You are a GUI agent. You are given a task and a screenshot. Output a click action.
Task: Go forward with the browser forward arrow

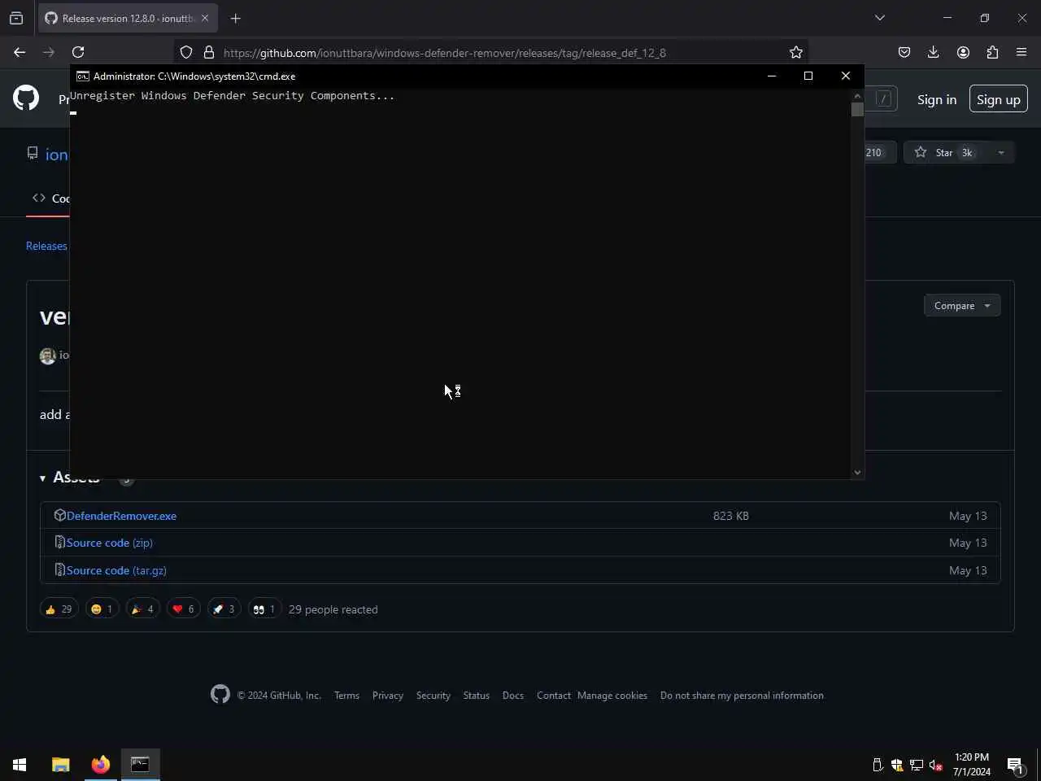click(49, 52)
